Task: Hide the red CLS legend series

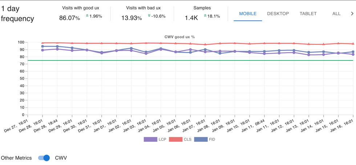Action: pyautogui.click(x=176, y=139)
